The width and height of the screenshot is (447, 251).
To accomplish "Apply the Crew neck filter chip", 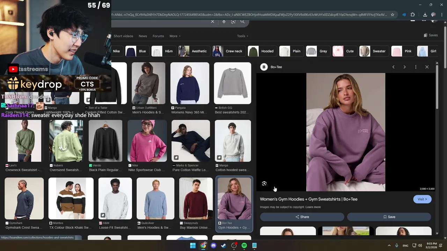I will (228, 51).
